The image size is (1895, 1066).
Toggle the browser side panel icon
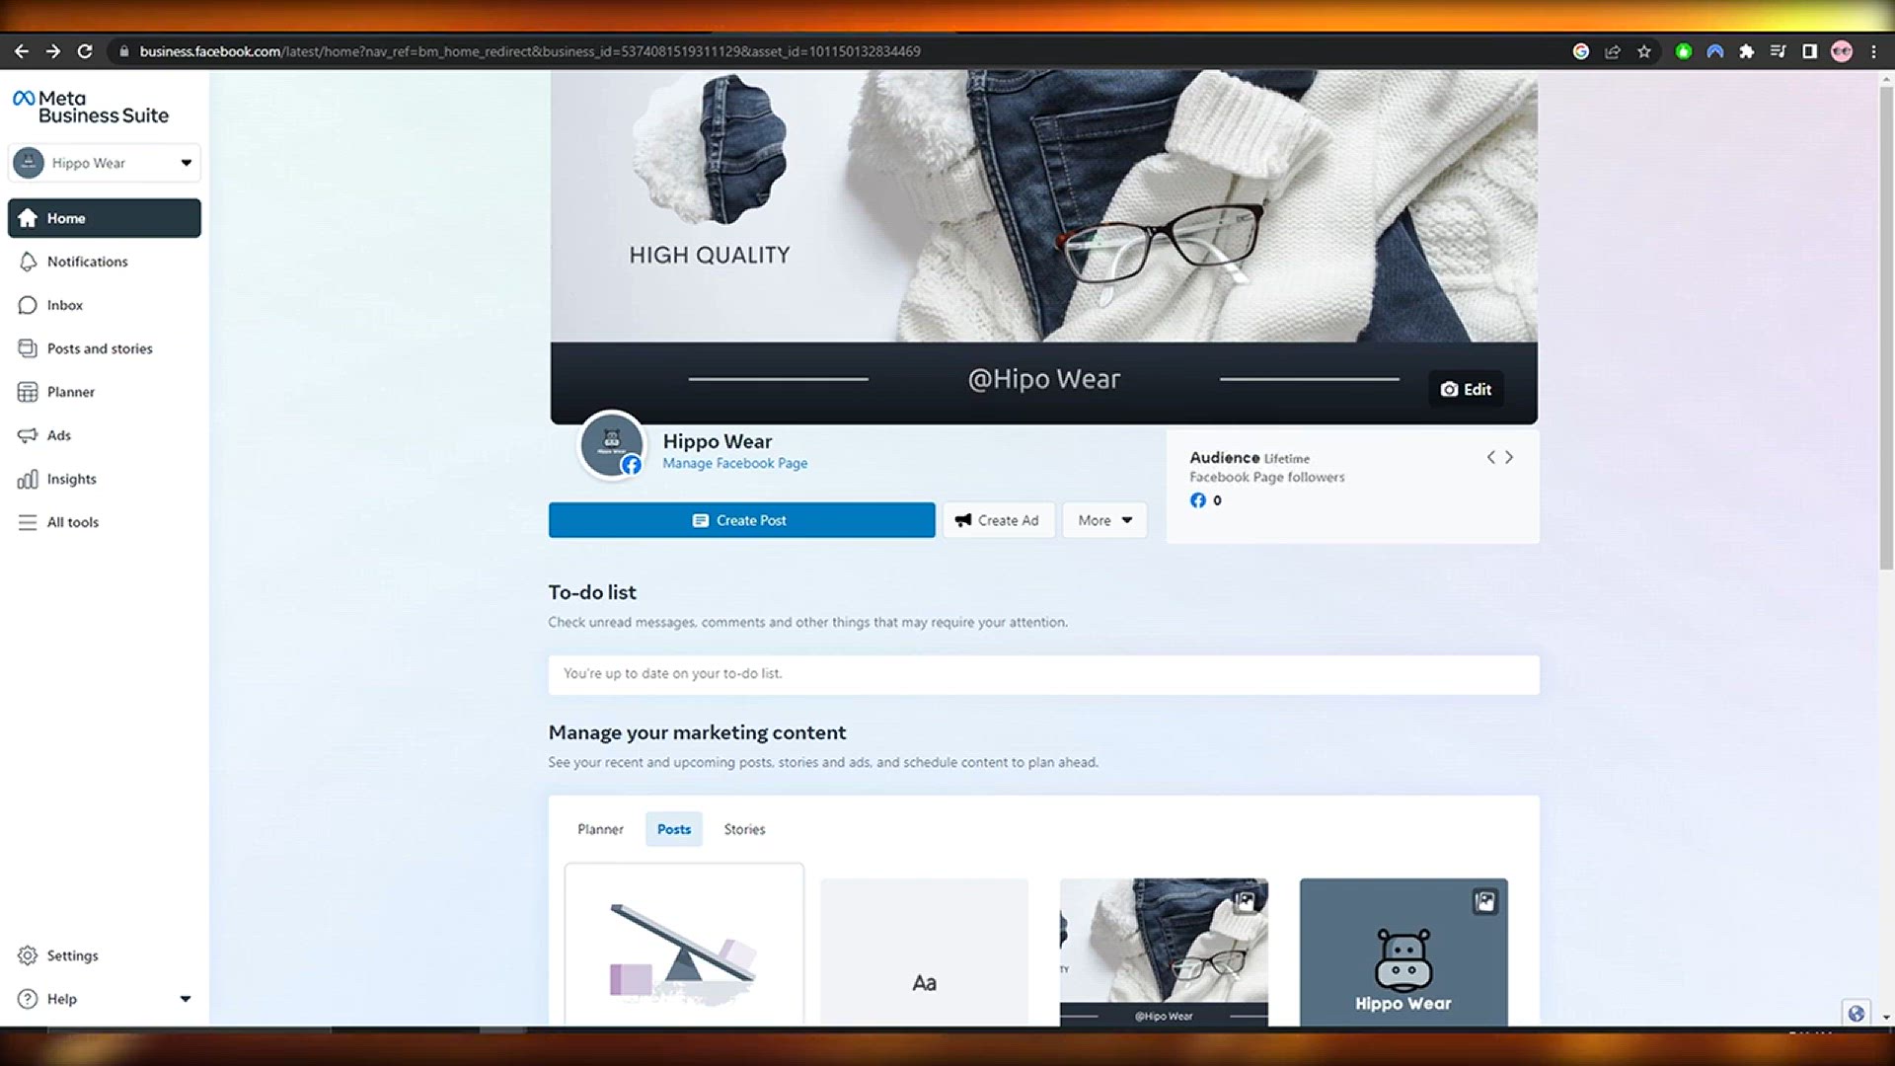pos(1810,51)
